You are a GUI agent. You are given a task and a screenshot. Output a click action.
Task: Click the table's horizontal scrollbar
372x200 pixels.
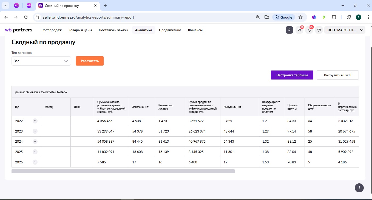(x=123, y=171)
